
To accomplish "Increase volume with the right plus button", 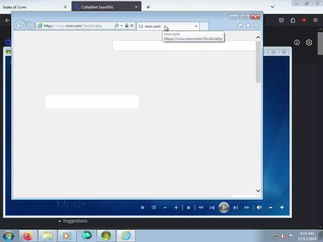I will pos(282,207).
